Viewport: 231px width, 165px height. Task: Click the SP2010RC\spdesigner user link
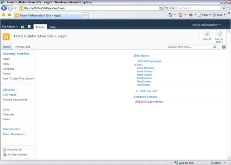(x=150, y=61)
